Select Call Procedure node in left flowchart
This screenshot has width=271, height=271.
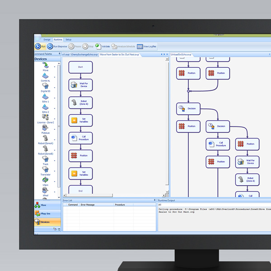pos(80,138)
